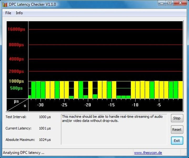Click the window resize grip in status bar

click(x=185, y=154)
